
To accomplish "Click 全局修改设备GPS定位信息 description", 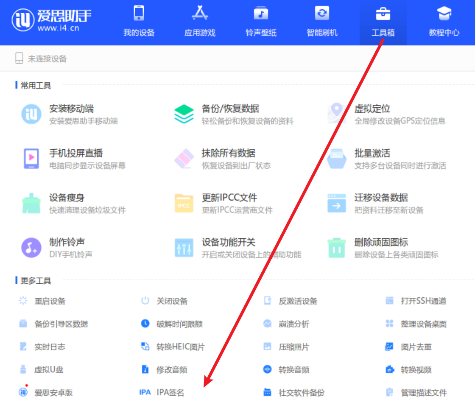I will pyautogui.click(x=400, y=121).
